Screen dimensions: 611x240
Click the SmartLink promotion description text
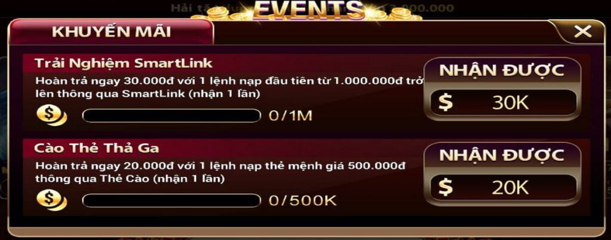(x=230, y=88)
